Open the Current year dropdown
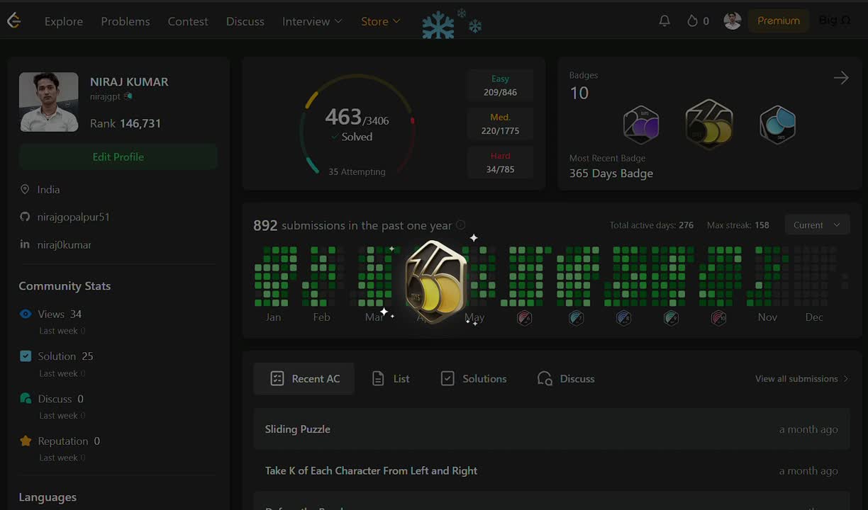 [817, 225]
